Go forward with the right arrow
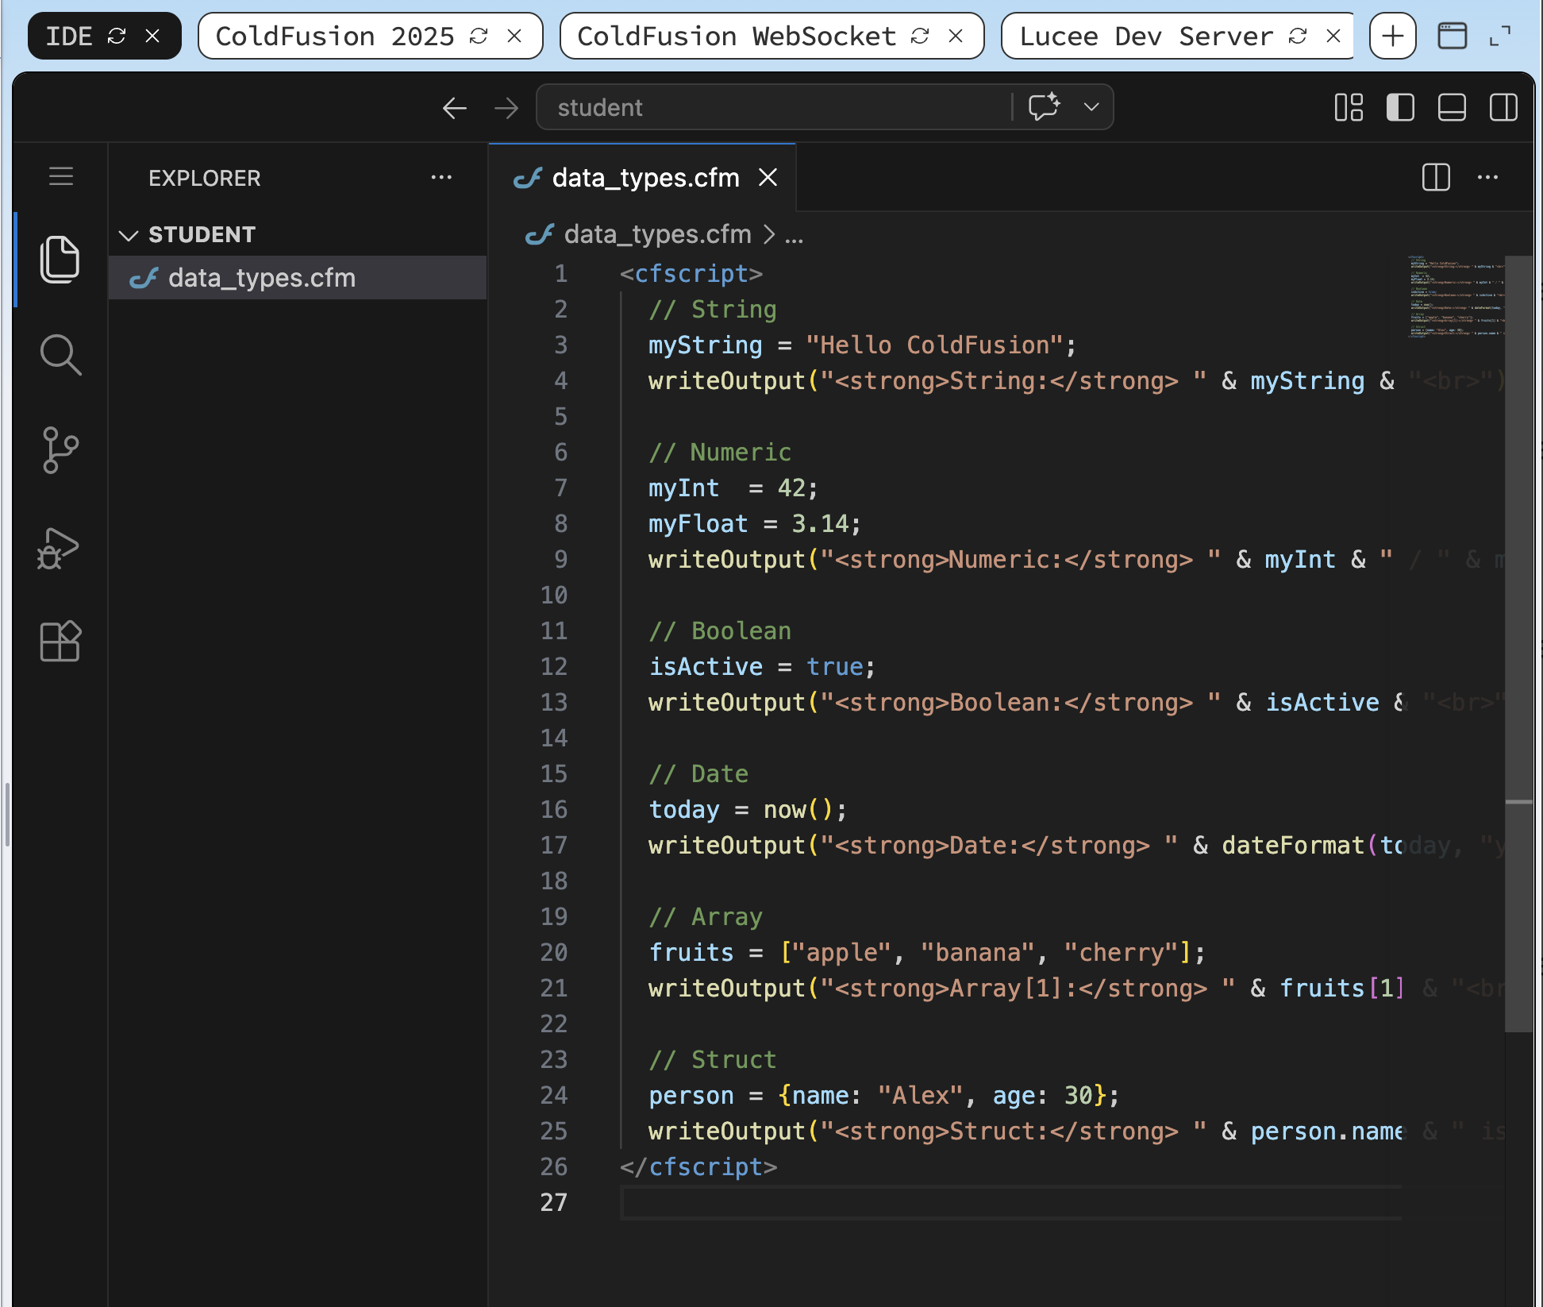 coord(506,108)
